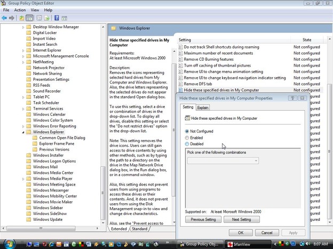Screen dimensions: 333x249
Task: Click the console tree horizontal scrollbar thumb
Action: click(41, 228)
